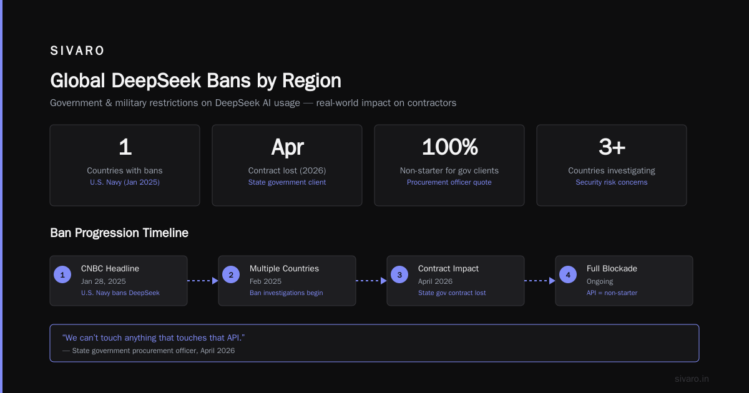Click the step 4 circle badge
This screenshot has width=749, height=393.
[568, 274]
